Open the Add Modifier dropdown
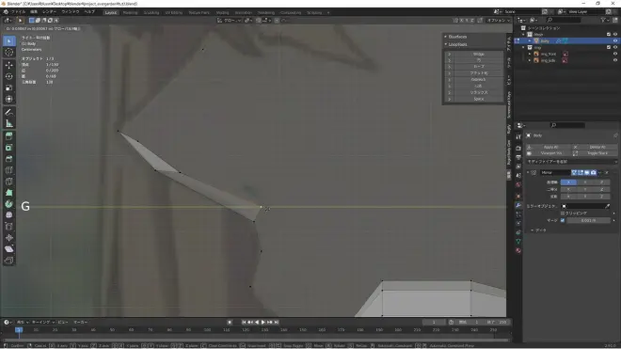The height and width of the screenshot is (349, 621). tap(571, 162)
